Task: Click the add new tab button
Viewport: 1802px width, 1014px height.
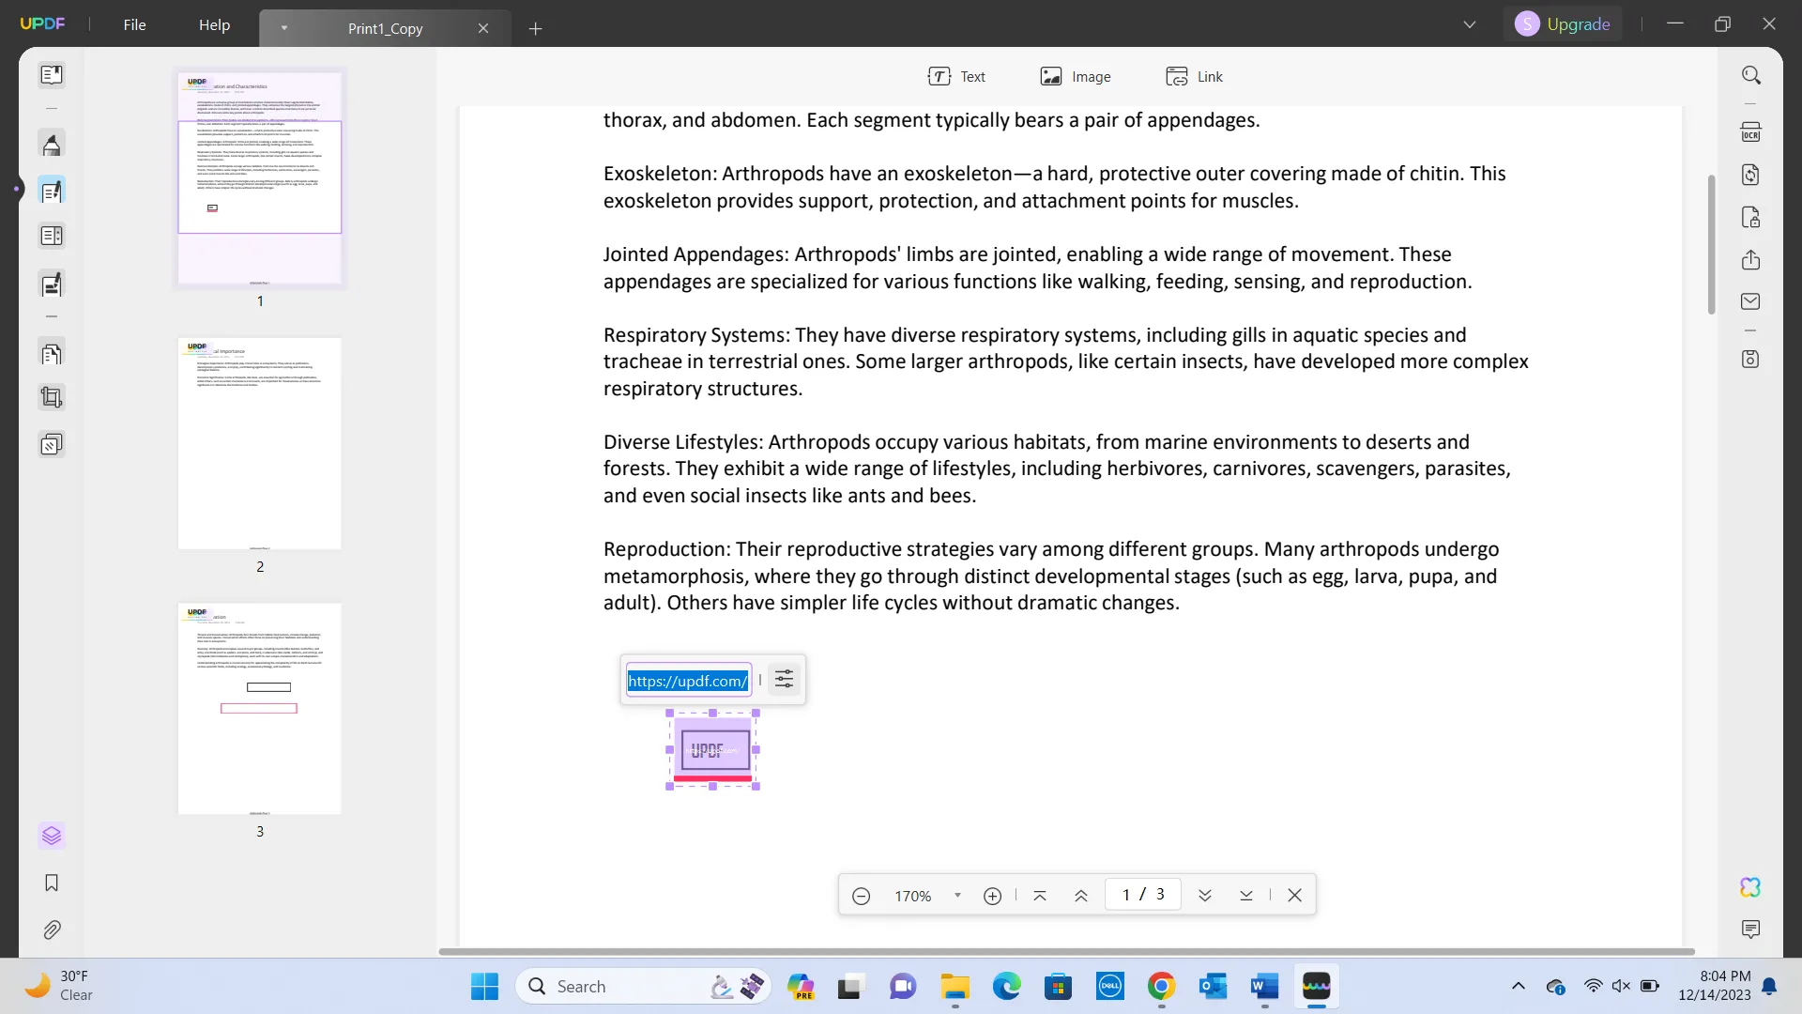Action: [x=535, y=28]
